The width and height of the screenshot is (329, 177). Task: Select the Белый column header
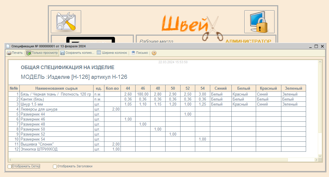244,88
